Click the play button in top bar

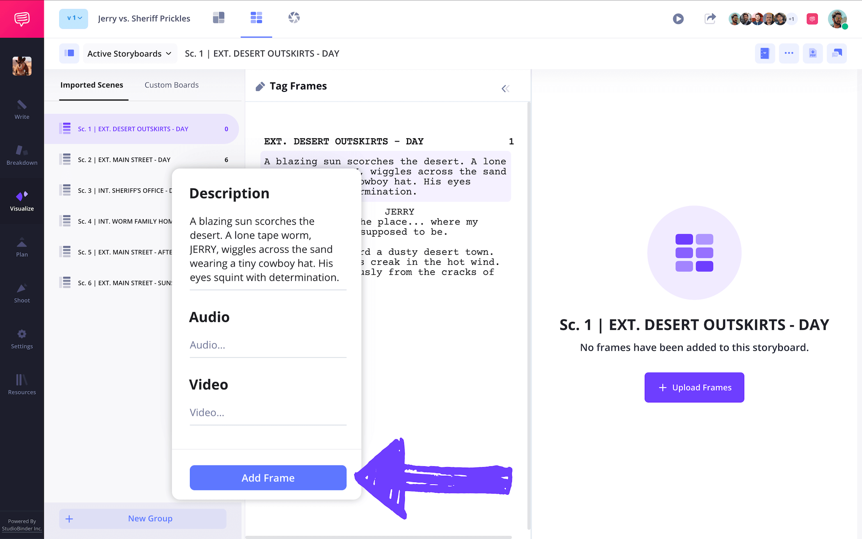[678, 19]
